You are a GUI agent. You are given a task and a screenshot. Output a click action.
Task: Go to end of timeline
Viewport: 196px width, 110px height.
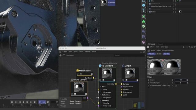coord(35,102)
